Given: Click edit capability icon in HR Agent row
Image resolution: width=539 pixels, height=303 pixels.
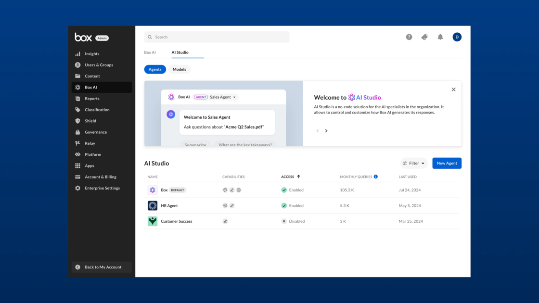Looking at the screenshot, I should (232, 206).
